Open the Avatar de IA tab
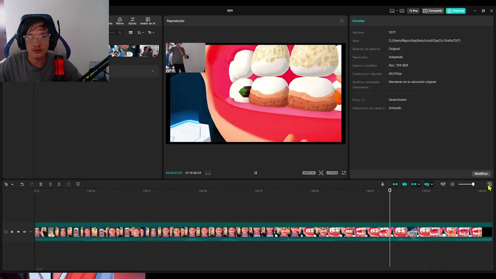The height and width of the screenshot is (279, 496). [x=148, y=21]
